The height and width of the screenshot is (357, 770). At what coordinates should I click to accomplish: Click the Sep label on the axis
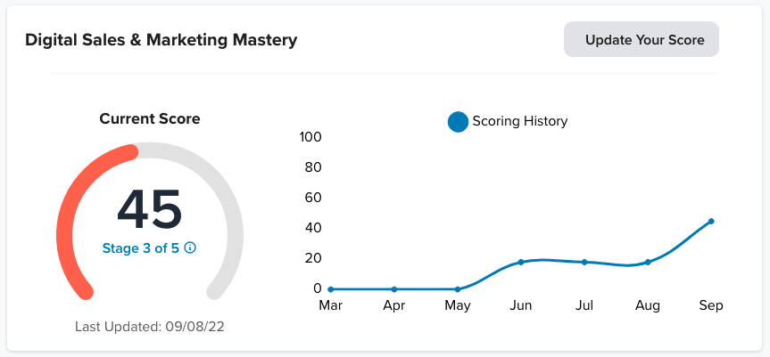pos(711,306)
